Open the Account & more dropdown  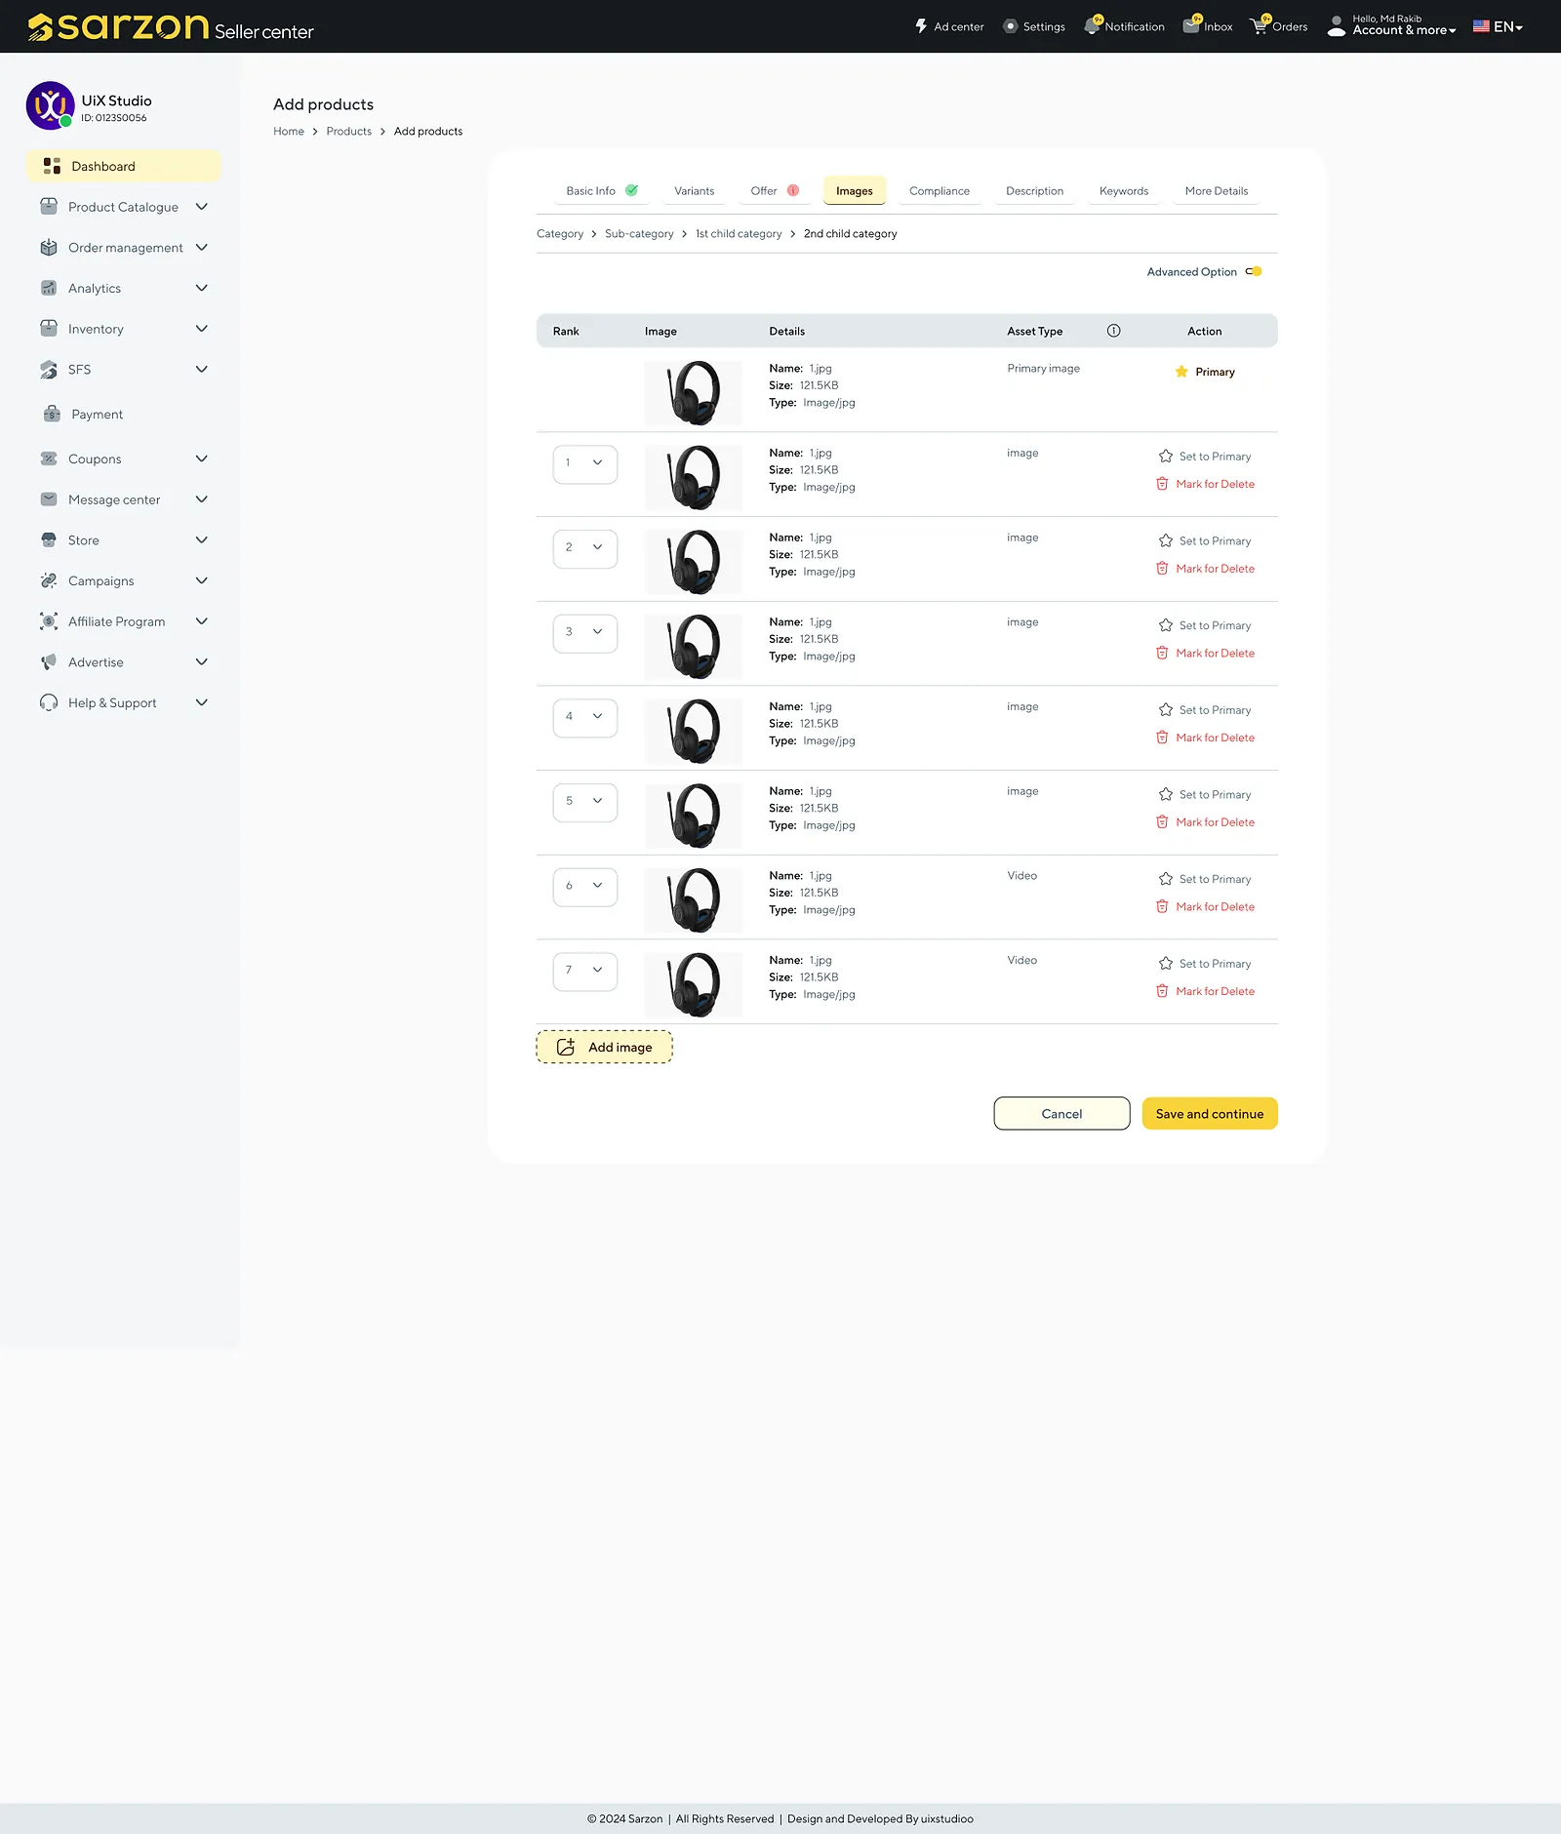[1404, 30]
